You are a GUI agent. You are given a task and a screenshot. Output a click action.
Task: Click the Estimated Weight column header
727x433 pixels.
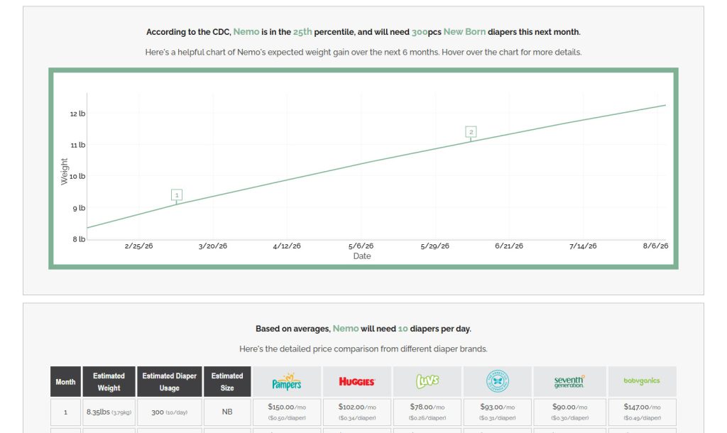coord(109,382)
